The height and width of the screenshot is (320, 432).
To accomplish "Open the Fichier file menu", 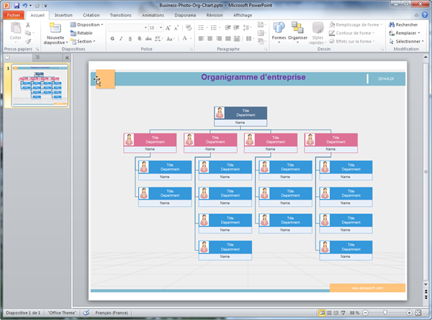I will coord(14,14).
